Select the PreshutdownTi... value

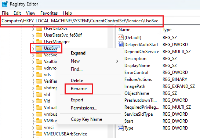pos(141,100)
